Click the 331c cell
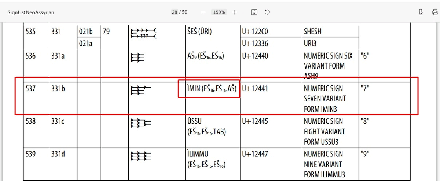 click(58, 121)
